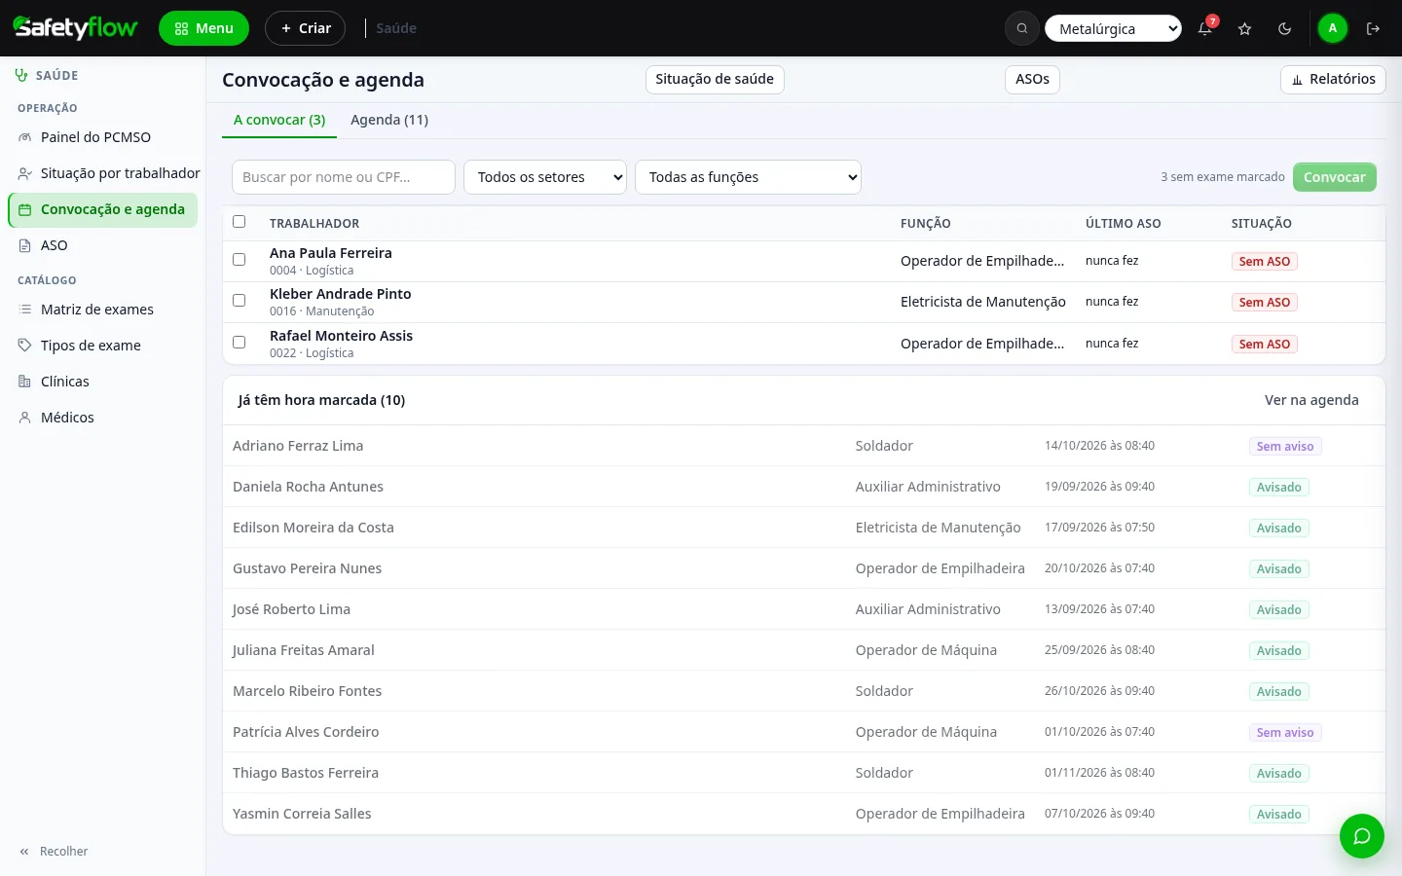Click Avisado badge for Daniela Rocha Antunes
The height and width of the screenshot is (876, 1402).
(1278, 488)
